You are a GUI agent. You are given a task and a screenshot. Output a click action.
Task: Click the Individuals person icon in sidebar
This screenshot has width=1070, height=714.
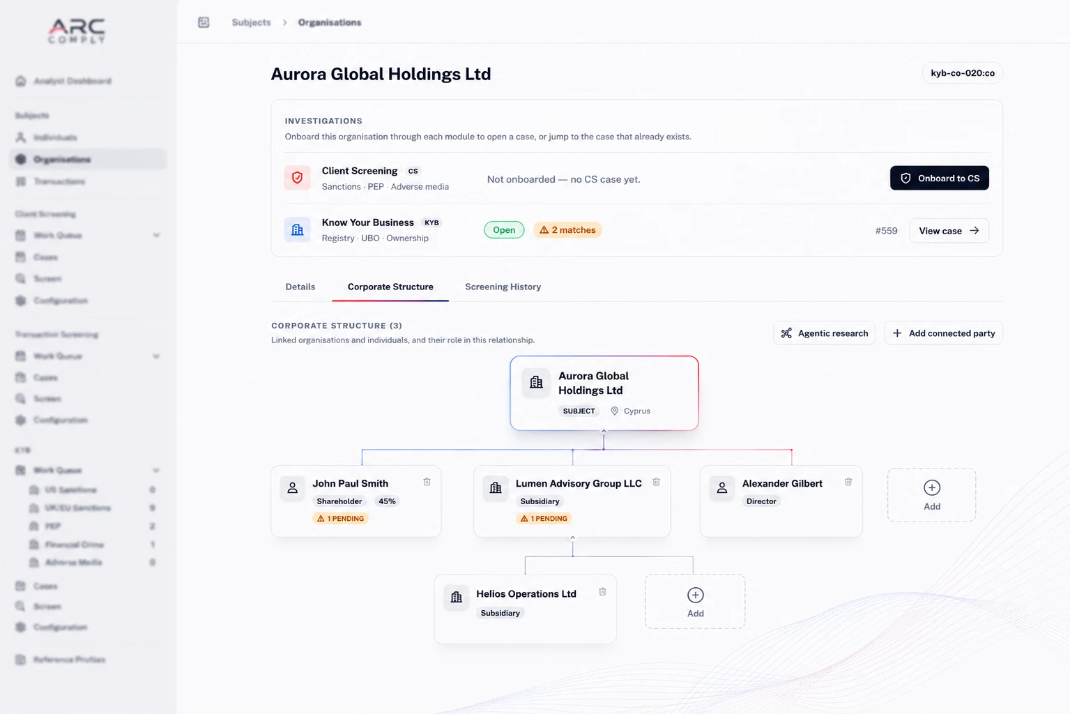click(21, 137)
